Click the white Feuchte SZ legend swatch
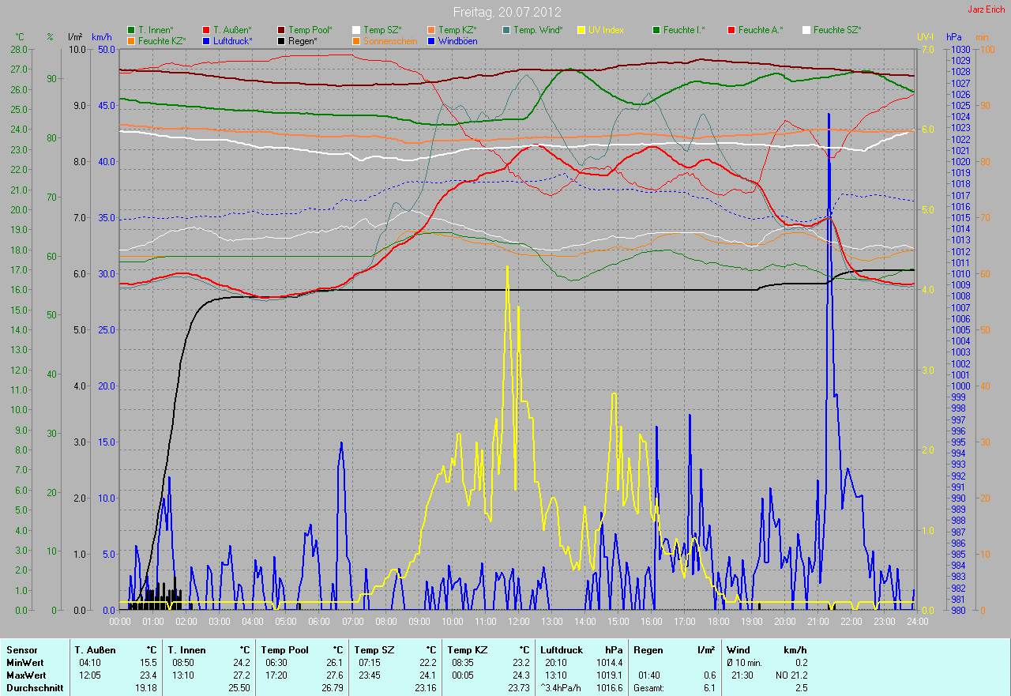This screenshot has width=1011, height=696. pos(806,30)
